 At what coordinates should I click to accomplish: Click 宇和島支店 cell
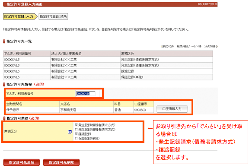86,110
